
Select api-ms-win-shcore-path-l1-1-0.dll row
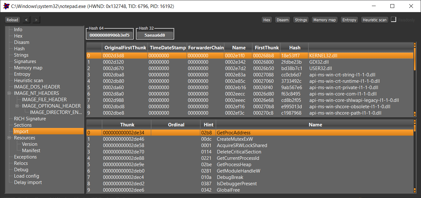(250, 113)
